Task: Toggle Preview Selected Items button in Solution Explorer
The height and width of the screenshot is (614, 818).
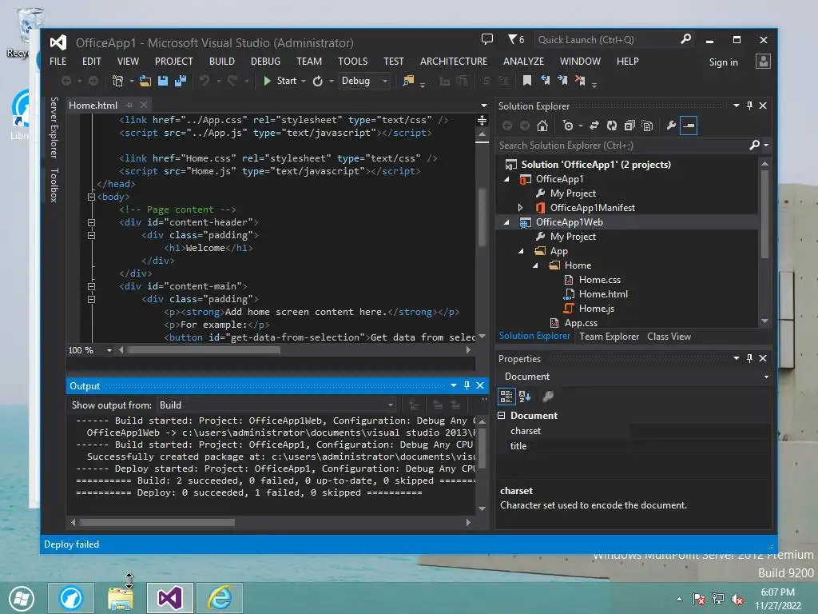Action: [x=689, y=126]
